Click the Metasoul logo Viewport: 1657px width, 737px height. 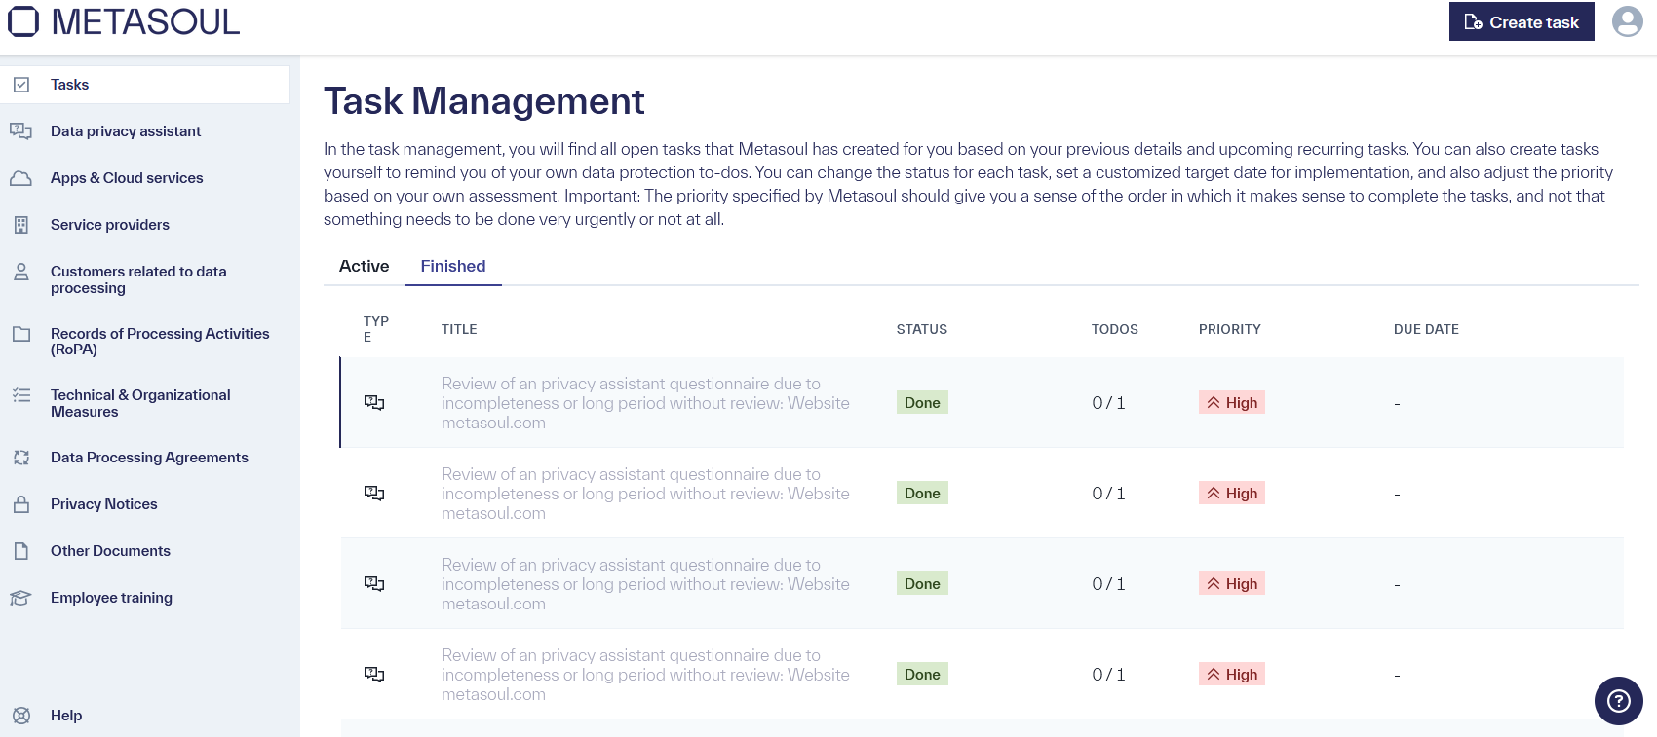(x=124, y=20)
